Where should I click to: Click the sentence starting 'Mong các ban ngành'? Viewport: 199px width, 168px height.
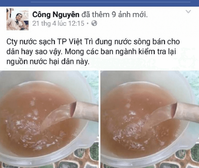pyautogui.click(x=120, y=52)
